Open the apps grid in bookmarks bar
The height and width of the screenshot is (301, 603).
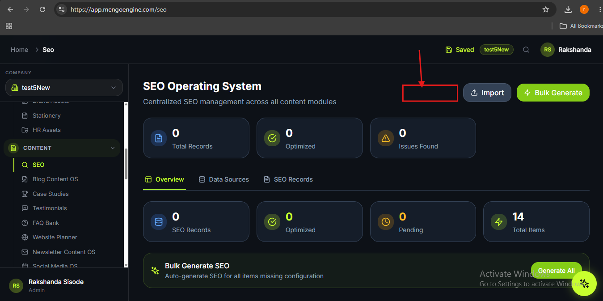pyautogui.click(x=9, y=26)
